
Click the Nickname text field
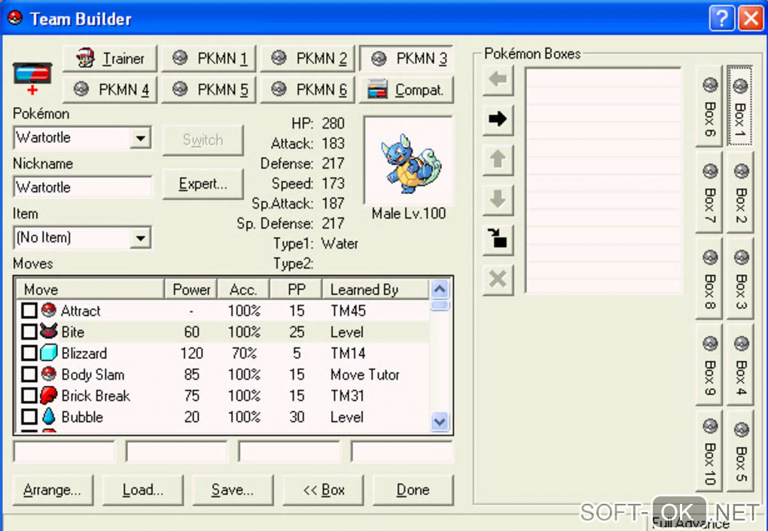(83, 187)
